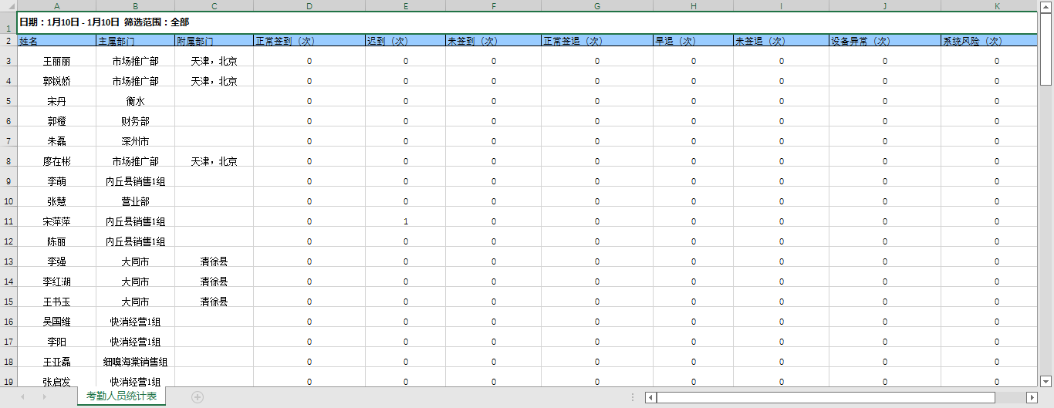Go to previous sheet arrow
The height and width of the screenshot is (408, 1054).
tap(22, 397)
